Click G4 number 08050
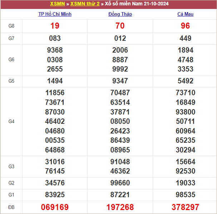217x214 pixels. click(x=120, y=121)
